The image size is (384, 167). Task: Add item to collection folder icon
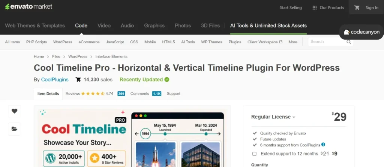15,129
